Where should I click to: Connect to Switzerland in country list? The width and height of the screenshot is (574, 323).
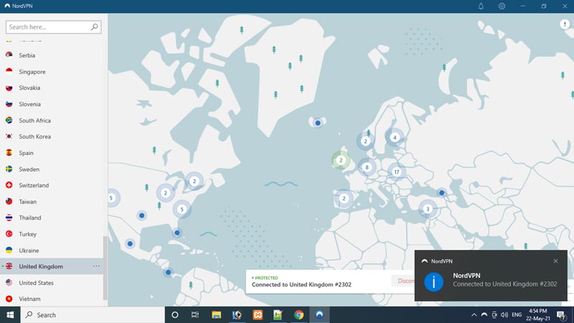[x=34, y=185]
